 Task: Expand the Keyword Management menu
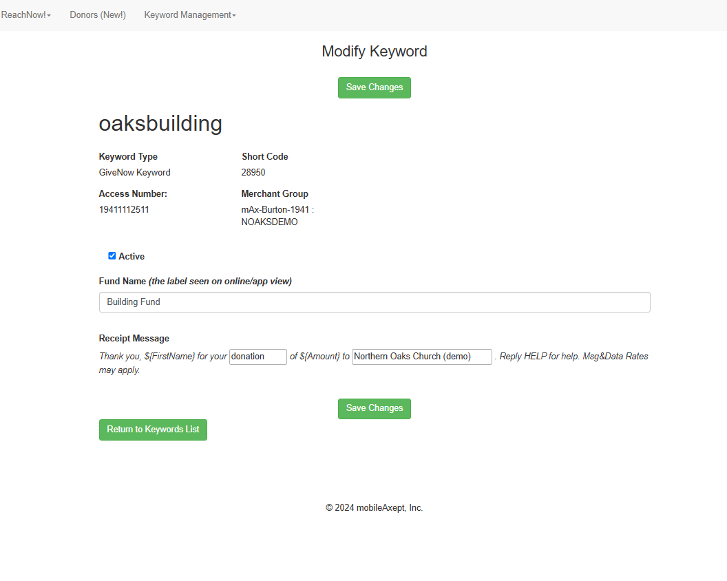189,15
